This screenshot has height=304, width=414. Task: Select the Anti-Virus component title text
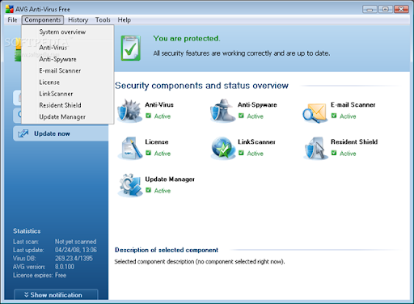point(159,104)
